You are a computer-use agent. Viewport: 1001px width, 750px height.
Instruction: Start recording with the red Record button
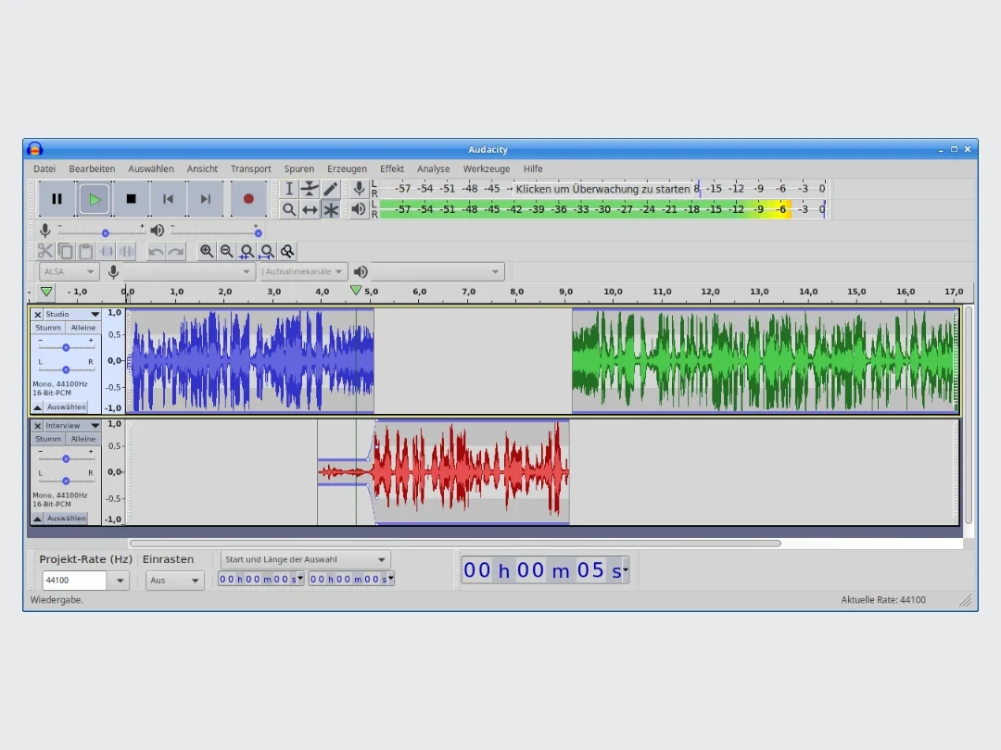[248, 199]
